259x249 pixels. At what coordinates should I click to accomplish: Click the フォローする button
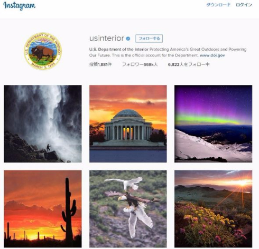click(149, 39)
